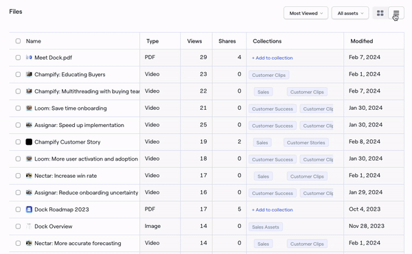The width and height of the screenshot is (412, 254).
Task: Sort by the Views column header
Action: coord(194,41)
